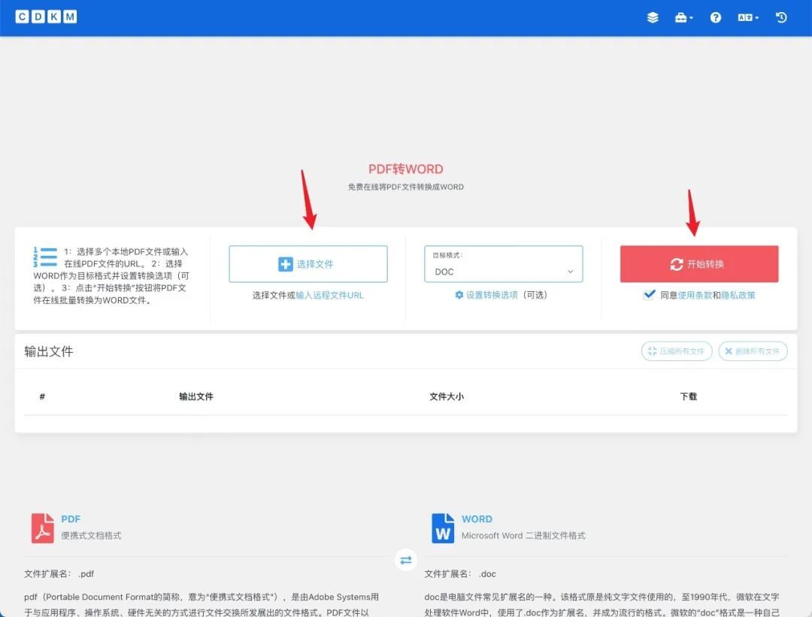Click the 选择文件 file selection button
This screenshot has height=617, width=812.
[x=308, y=263]
